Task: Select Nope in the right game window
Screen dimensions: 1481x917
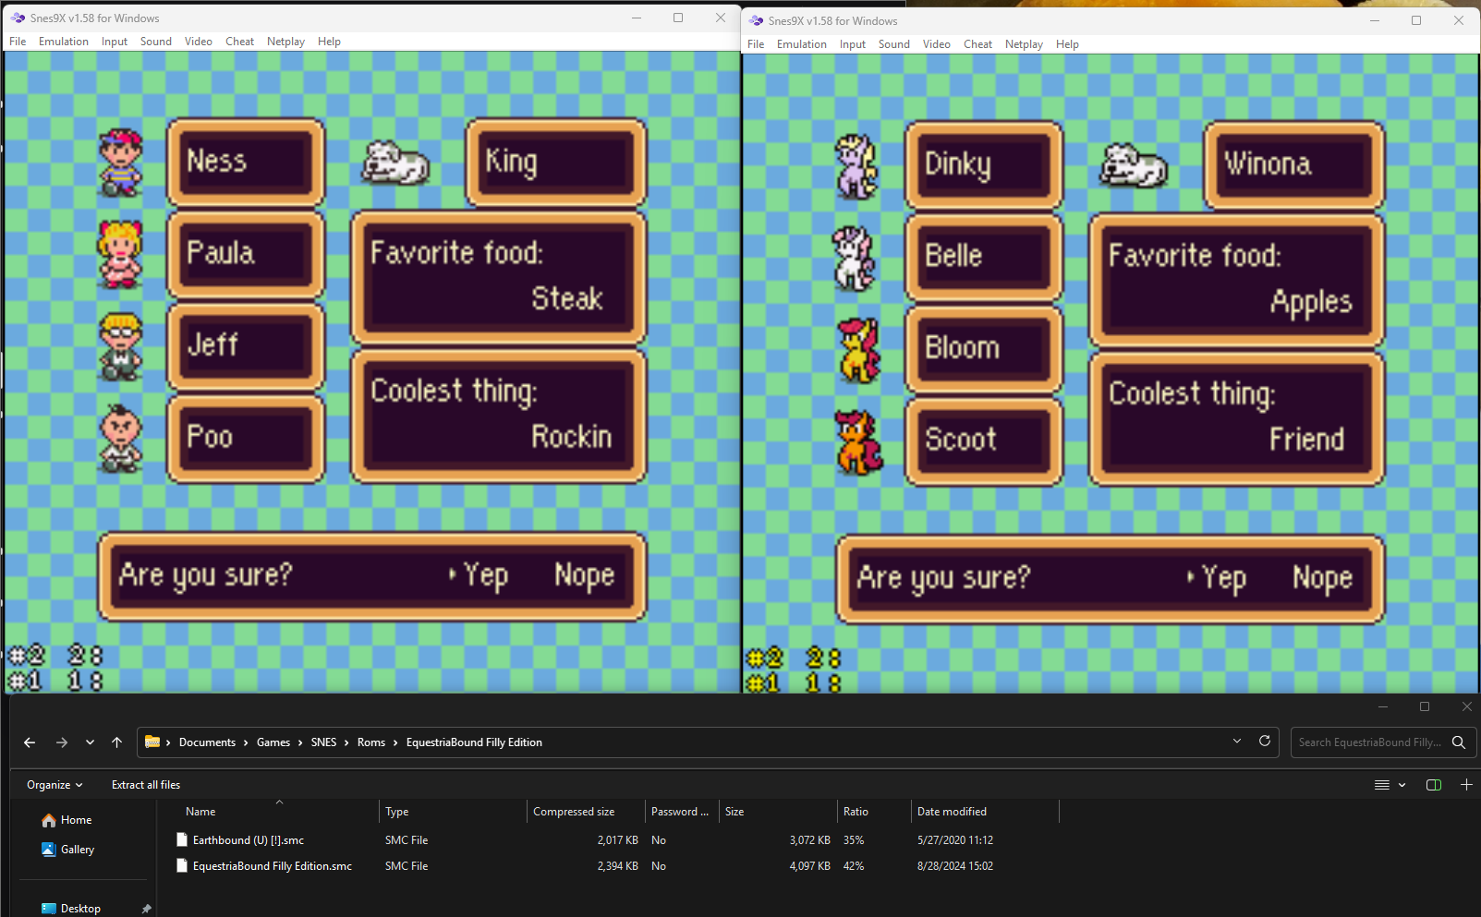Action: (1322, 579)
